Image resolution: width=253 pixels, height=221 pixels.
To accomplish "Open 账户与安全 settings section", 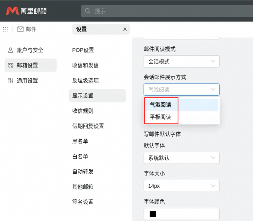I will [30, 50].
